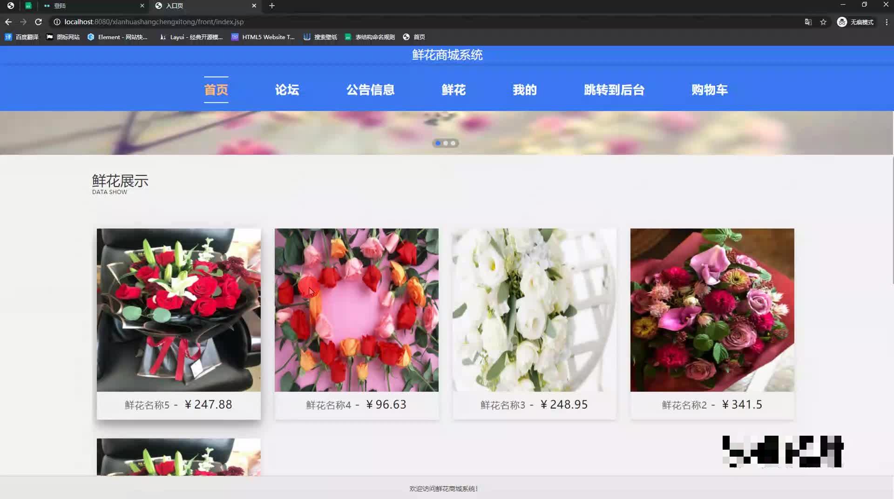
Task: Open 我的 navigation item
Action: pos(525,89)
